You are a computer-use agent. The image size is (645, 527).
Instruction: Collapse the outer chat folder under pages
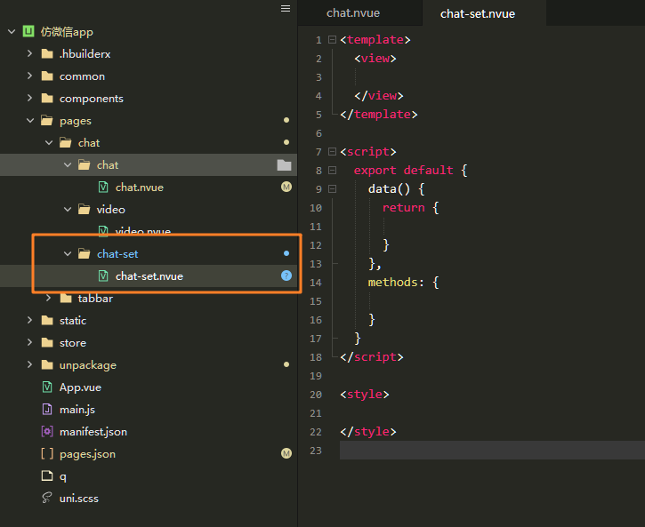click(x=49, y=142)
